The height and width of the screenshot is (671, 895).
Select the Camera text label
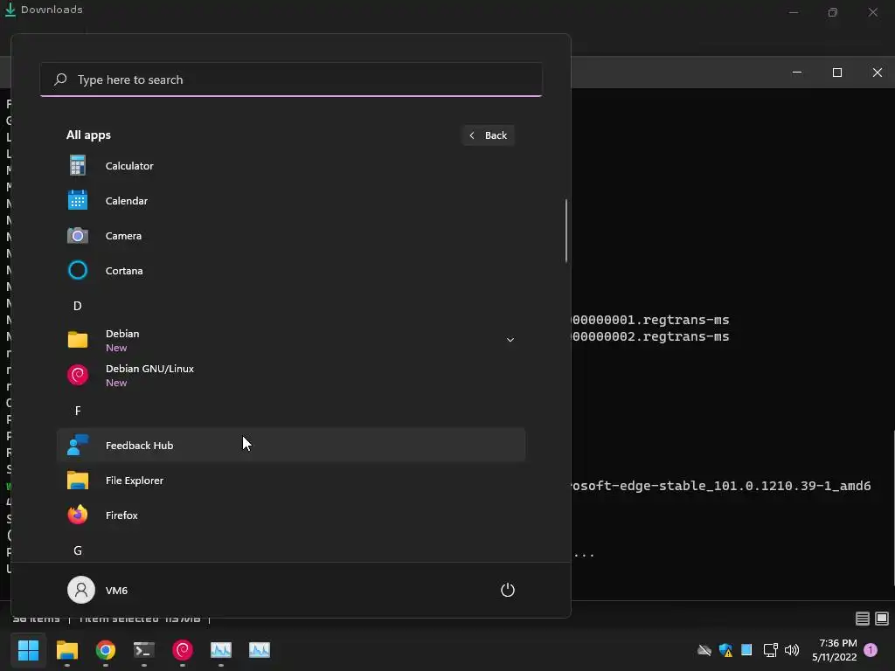point(123,236)
